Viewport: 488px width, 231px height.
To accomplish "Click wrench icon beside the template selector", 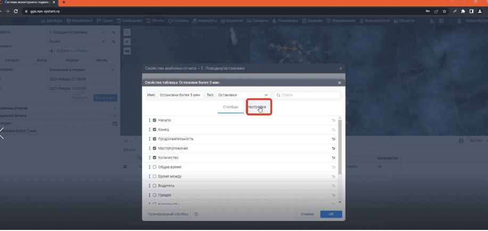I will click(x=113, y=32).
